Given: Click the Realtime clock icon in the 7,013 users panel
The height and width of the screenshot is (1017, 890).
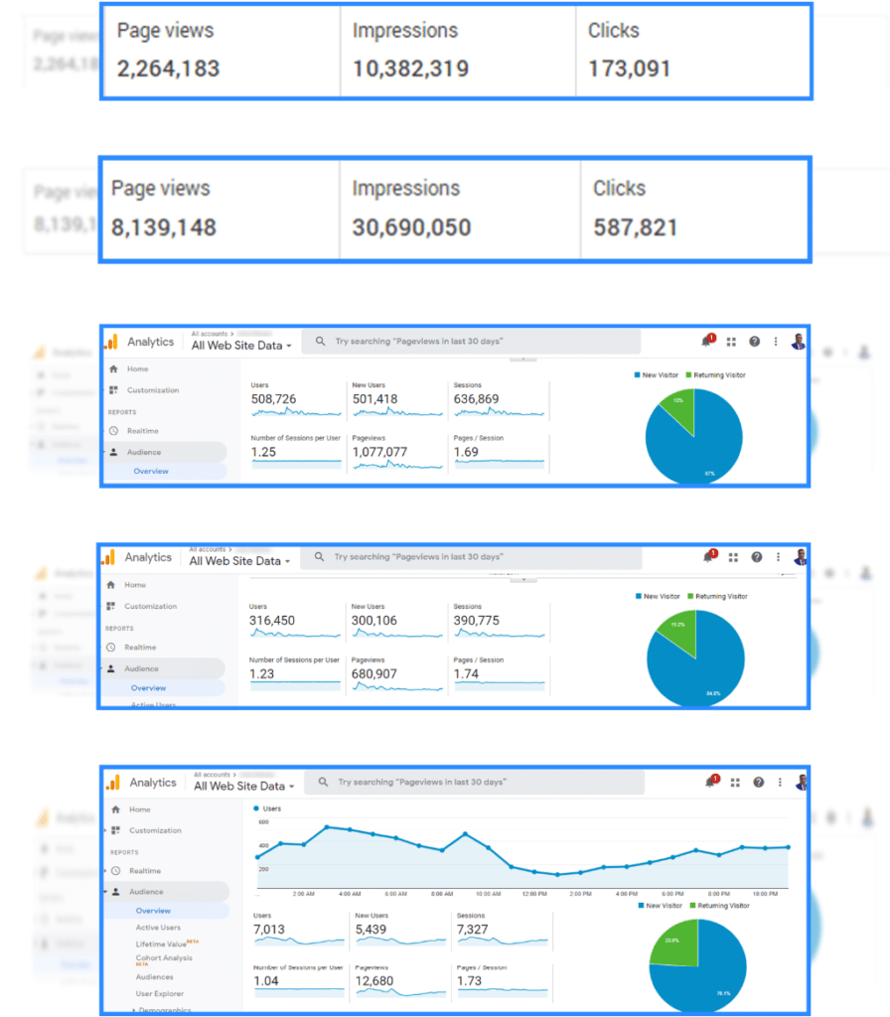Looking at the screenshot, I should coord(116,871).
